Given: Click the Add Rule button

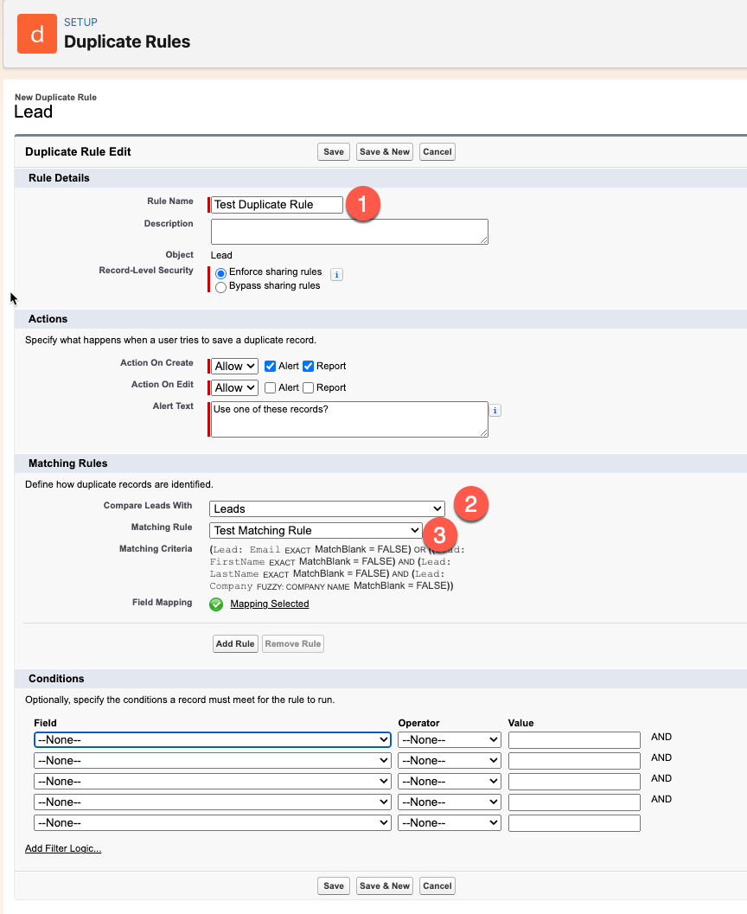Looking at the screenshot, I should [x=235, y=643].
